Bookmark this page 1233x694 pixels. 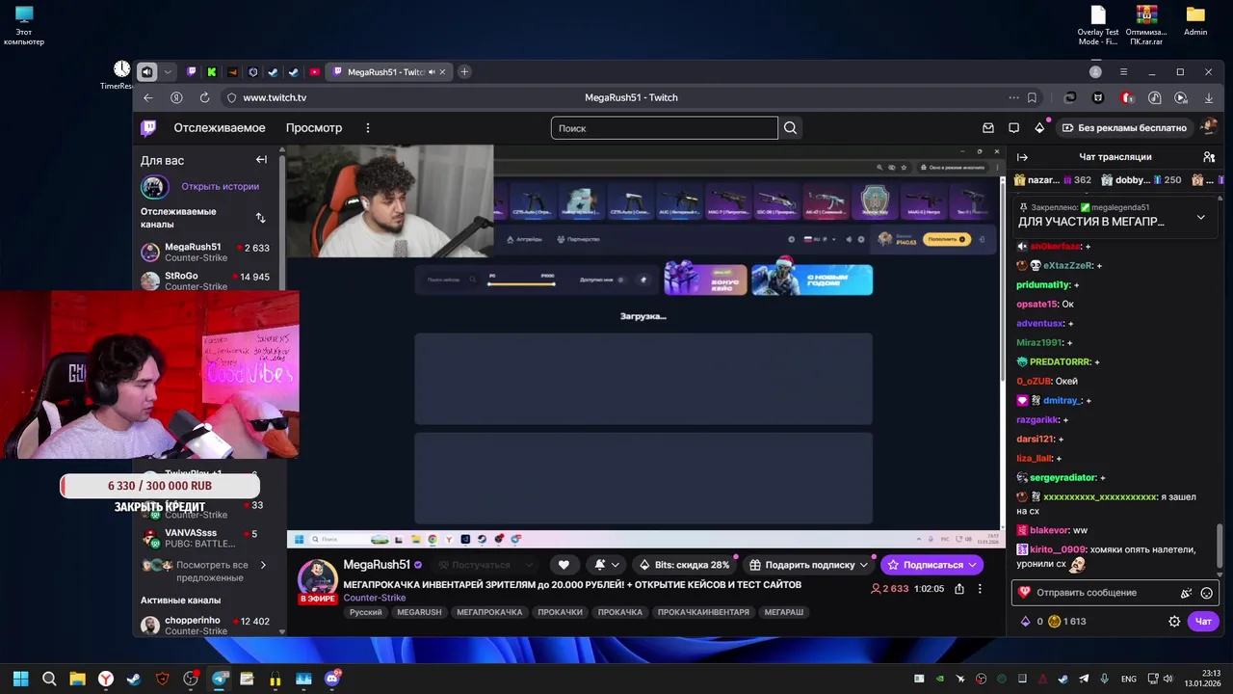tap(1032, 97)
